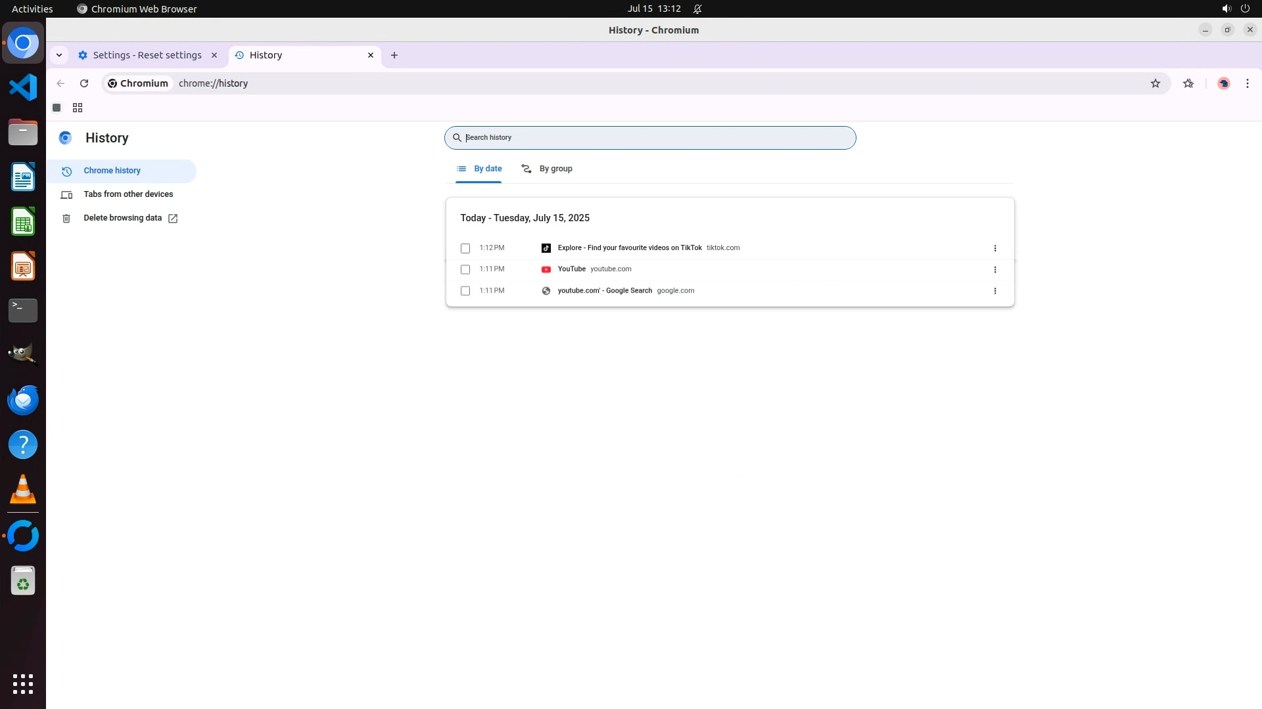This screenshot has width=1262, height=709.
Task: Switch to Settings - Reset settings tab
Action: pyautogui.click(x=147, y=55)
